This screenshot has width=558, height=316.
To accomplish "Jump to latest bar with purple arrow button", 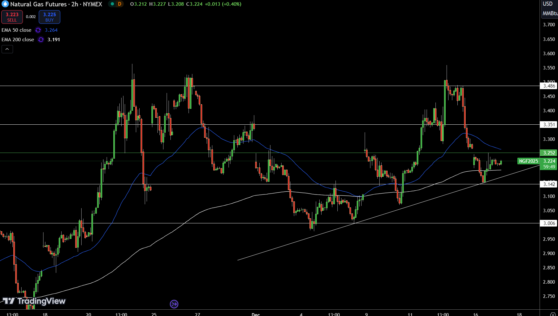I will click(x=174, y=304).
